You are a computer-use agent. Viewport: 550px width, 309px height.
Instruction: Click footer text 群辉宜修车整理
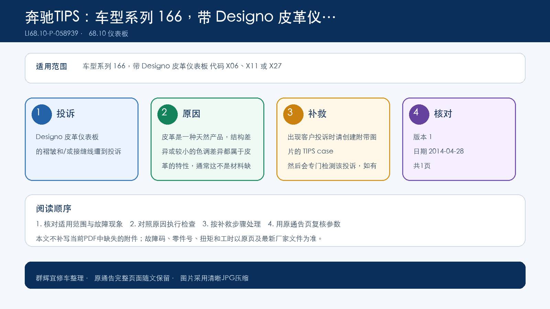click(x=60, y=278)
